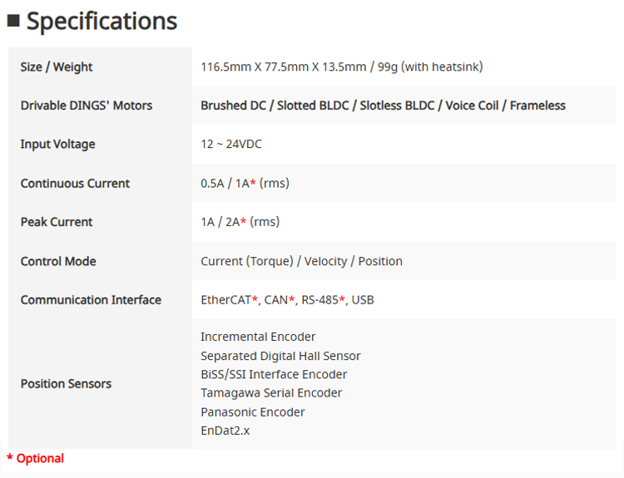Click the EtherCAT entry in interfaces
The image size is (624, 478).
[x=225, y=300]
